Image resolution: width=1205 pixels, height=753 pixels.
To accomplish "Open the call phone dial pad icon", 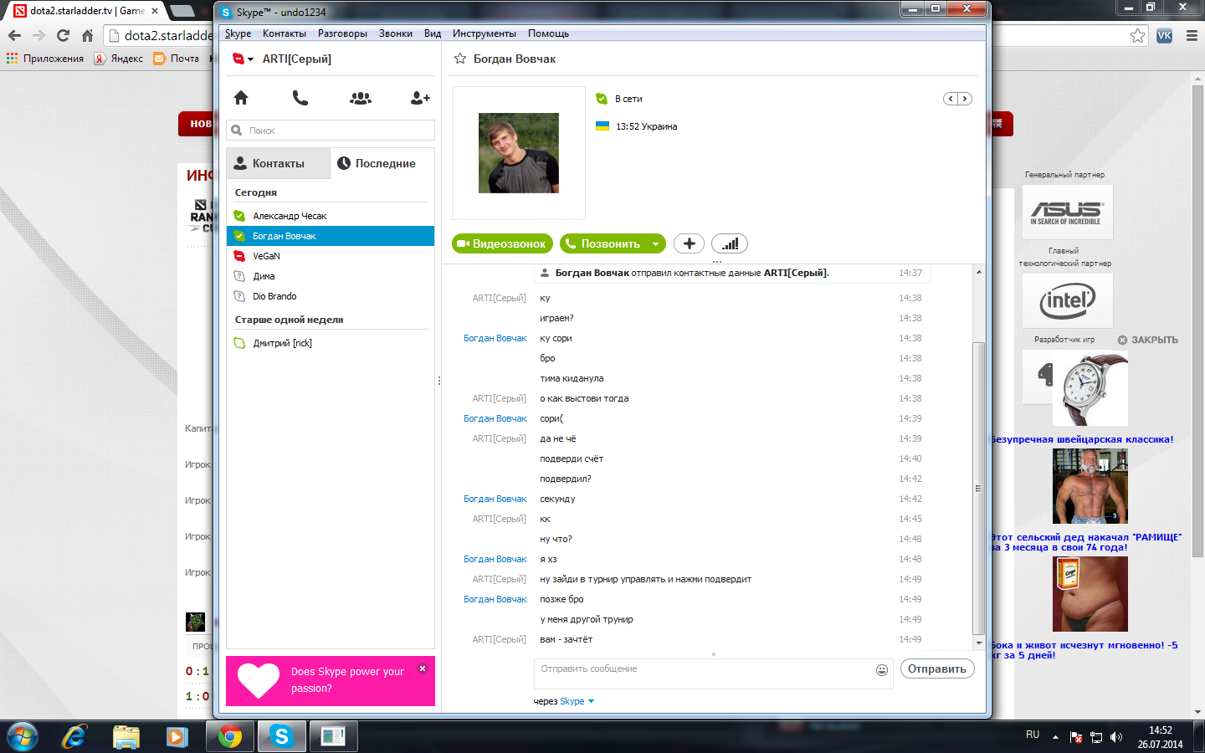I will pyautogui.click(x=300, y=98).
